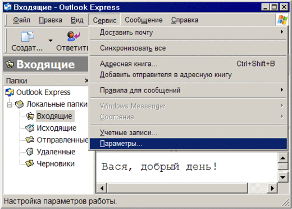
Task: Click the Входящие folder icon
Action: click(30, 116)
